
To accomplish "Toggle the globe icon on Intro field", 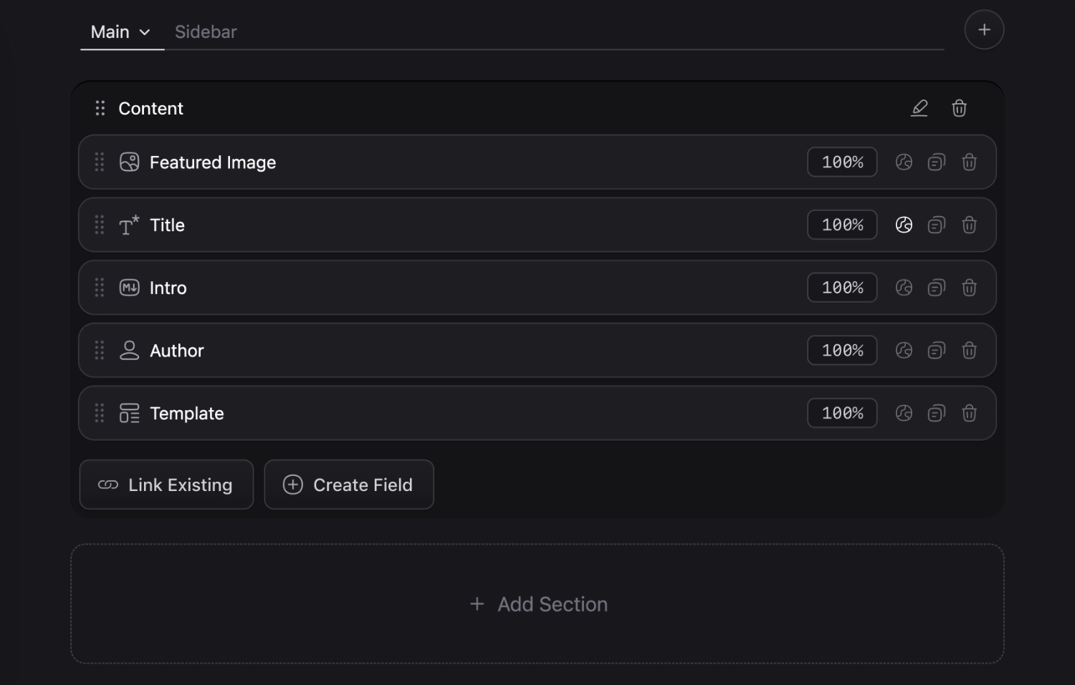I will [903, 287].
